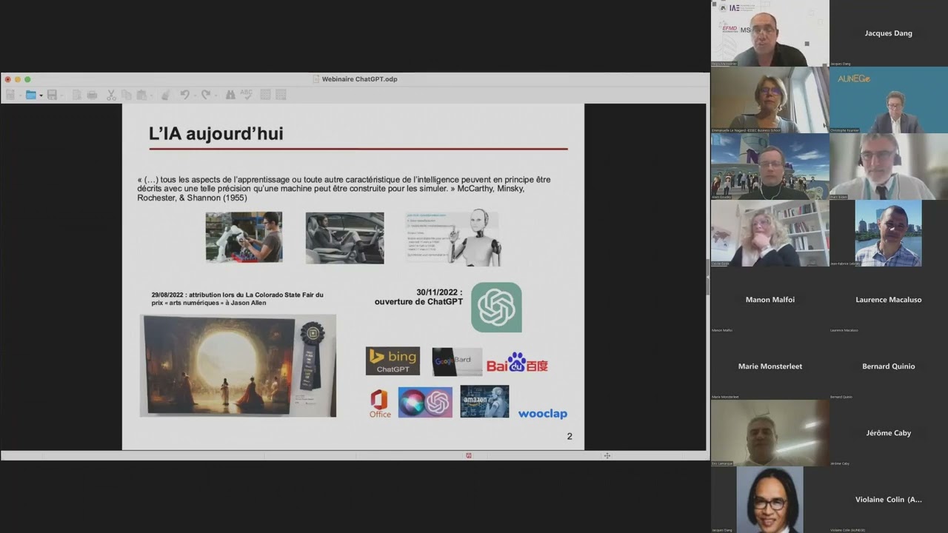Image resolution: width=948 pixels, height=533 pixels.
Task: Select the robot arm worker photo
Action: (244, 237)
